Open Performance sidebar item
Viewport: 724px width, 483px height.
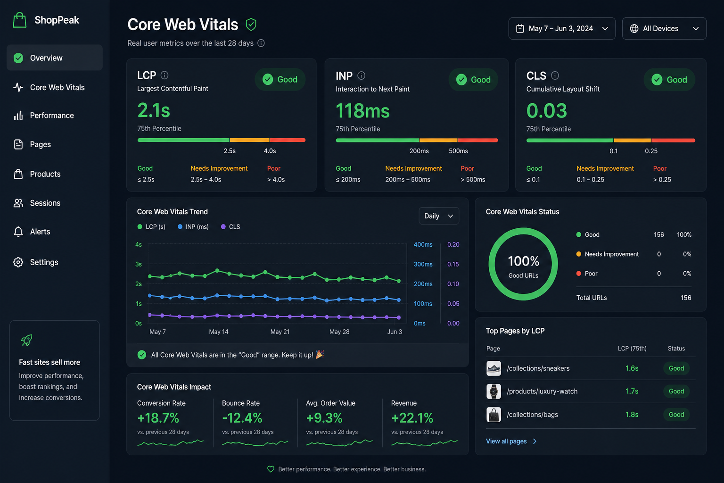(55, 116)
